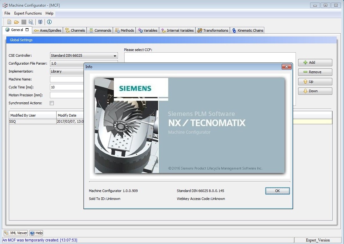This screenshot has height=244, width=344.
Task: Switch to the Axes/Spindles tab
Action: click(48, 30)
